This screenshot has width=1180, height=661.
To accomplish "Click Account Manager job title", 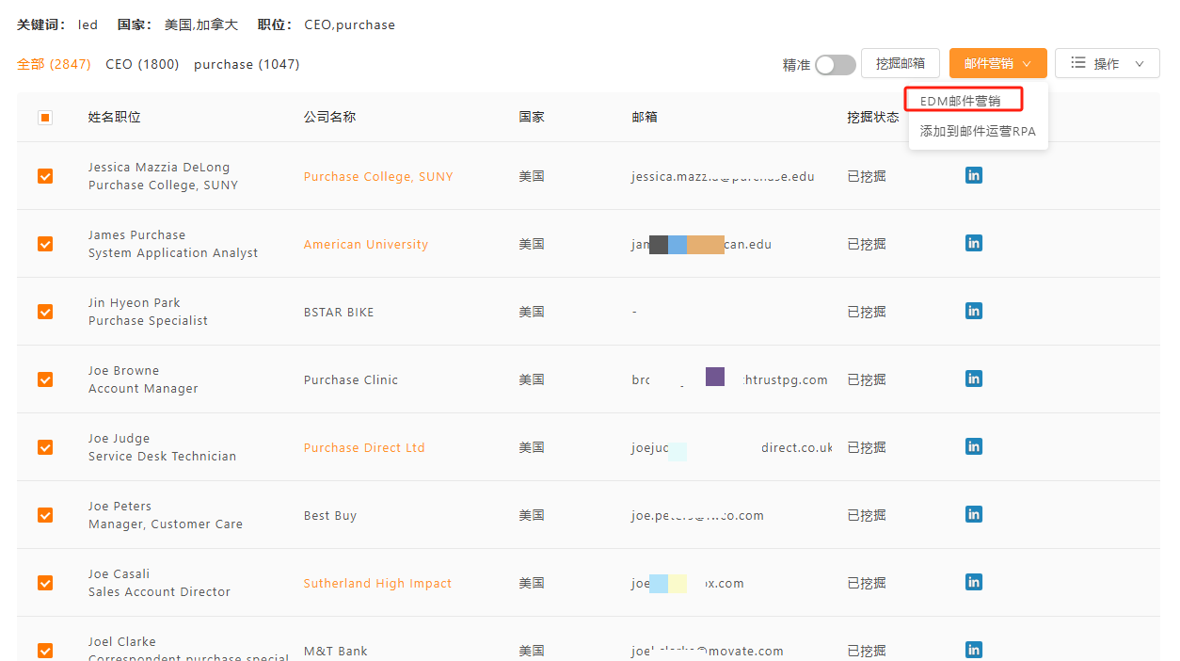I will tap(143, 388).
